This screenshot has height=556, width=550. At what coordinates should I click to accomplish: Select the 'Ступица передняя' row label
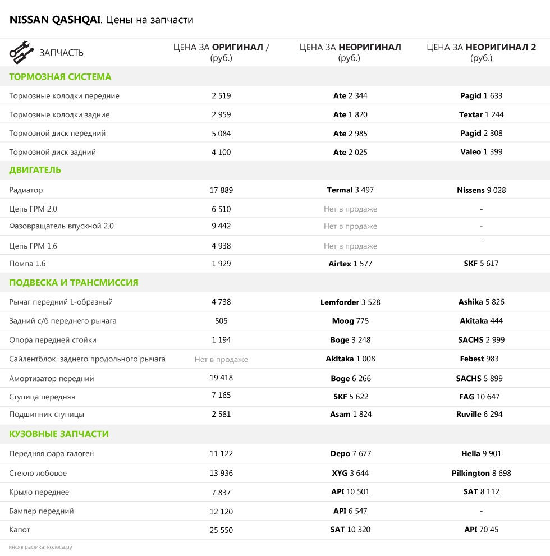[42, 397]
